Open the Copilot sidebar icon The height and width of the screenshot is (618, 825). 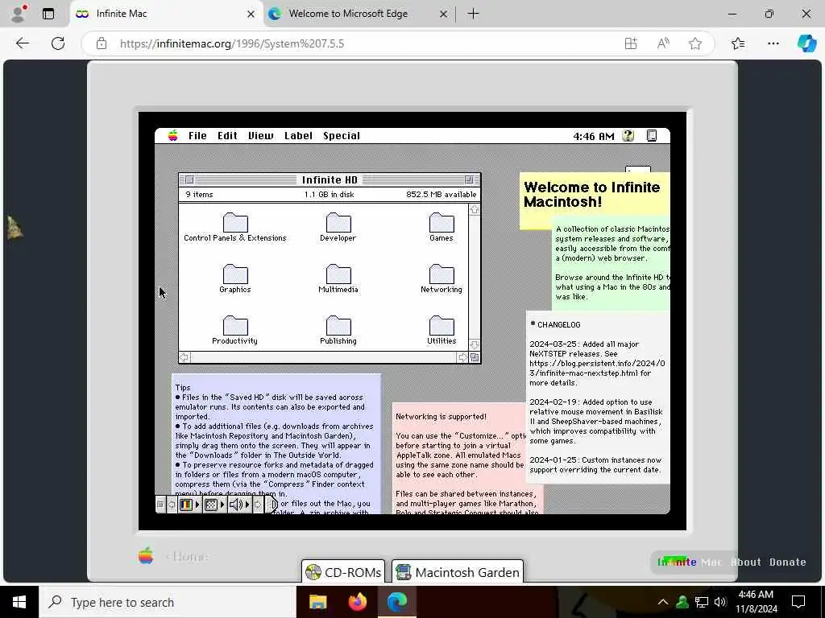pyautogui.click(x=806, y=43)
